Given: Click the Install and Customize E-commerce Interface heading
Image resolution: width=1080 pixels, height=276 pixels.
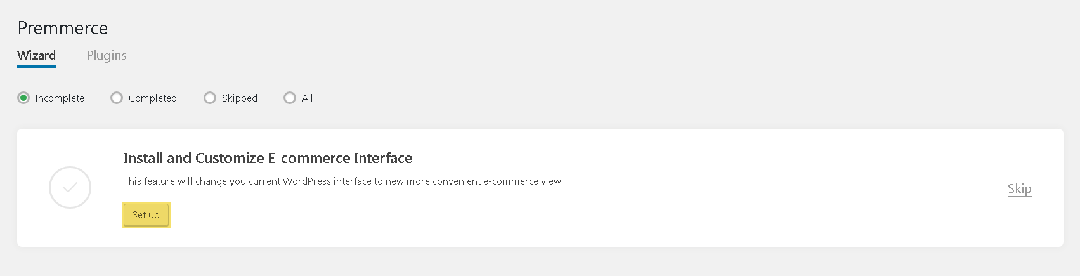Looking at the screenshot, I should coord(268,158).
